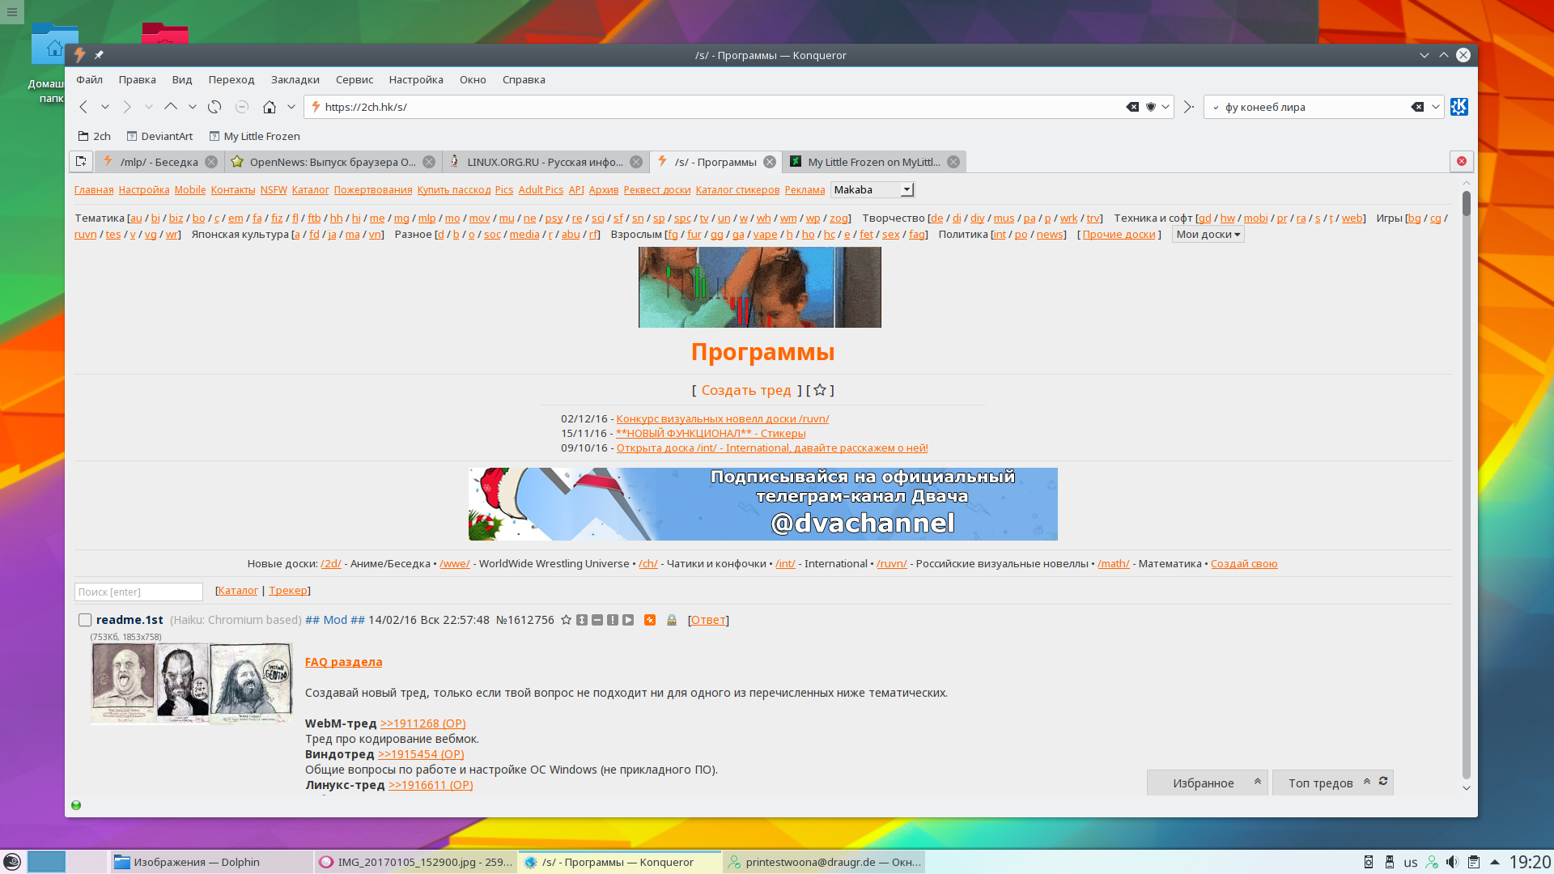Expand the search field history dropdown

click(x=1435, y=107)
